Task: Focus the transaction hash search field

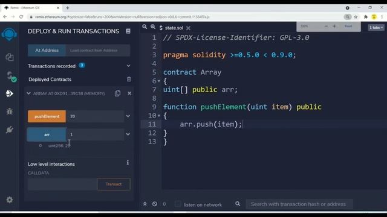Action: pyautogui.click(x=299, y=204)
